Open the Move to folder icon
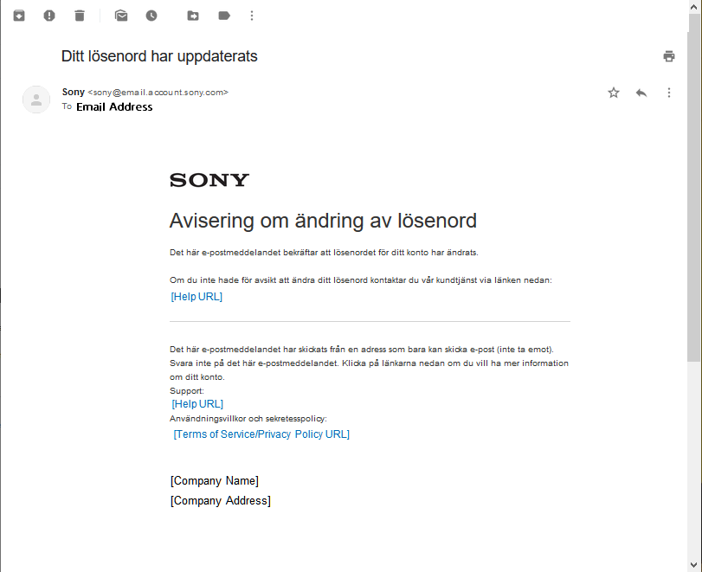Viewport: 702px width, 572px height. click(x=193, y=16)
